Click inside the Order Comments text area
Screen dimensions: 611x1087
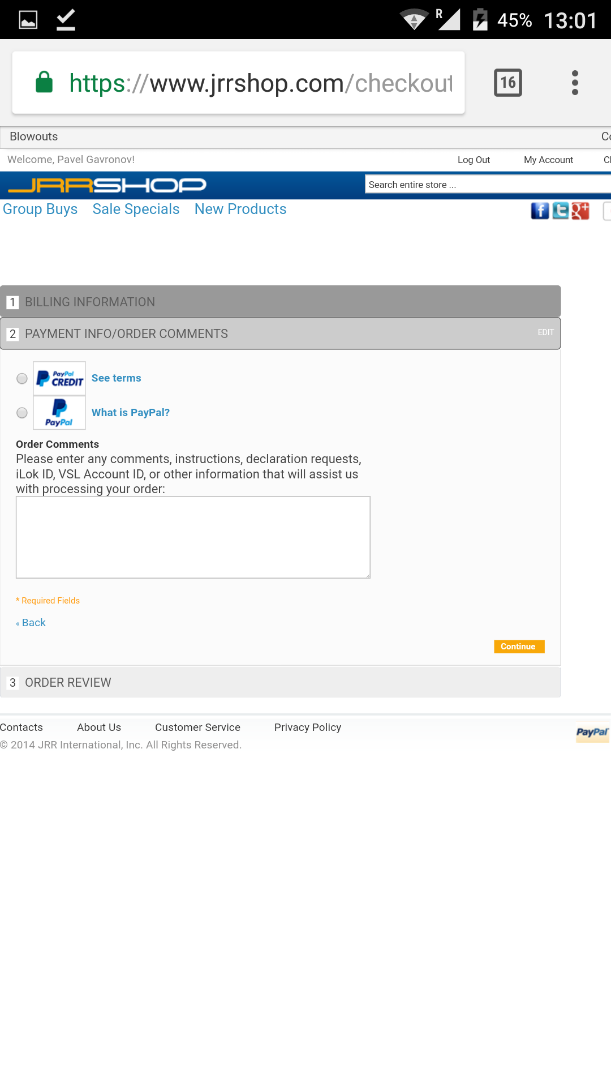click(x=193, y=537)
